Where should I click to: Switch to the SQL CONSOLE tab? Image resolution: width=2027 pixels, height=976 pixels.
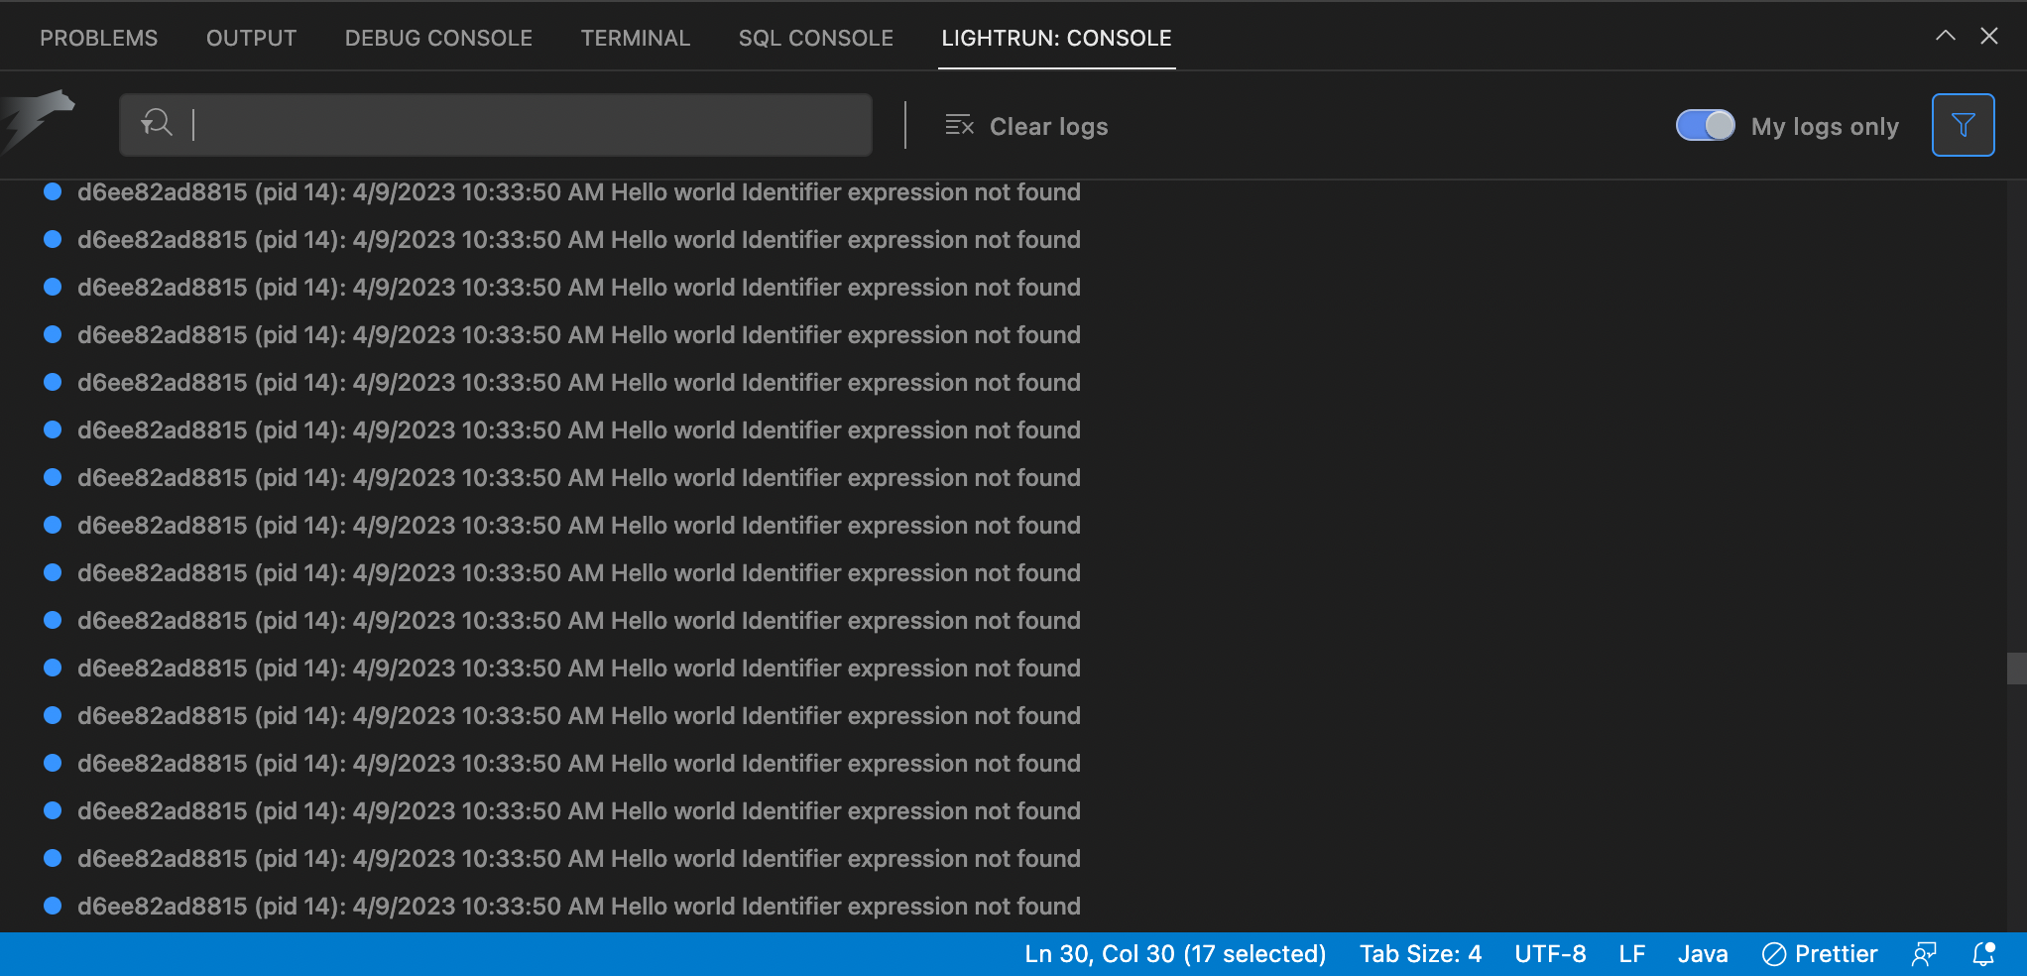click(815, 38)
